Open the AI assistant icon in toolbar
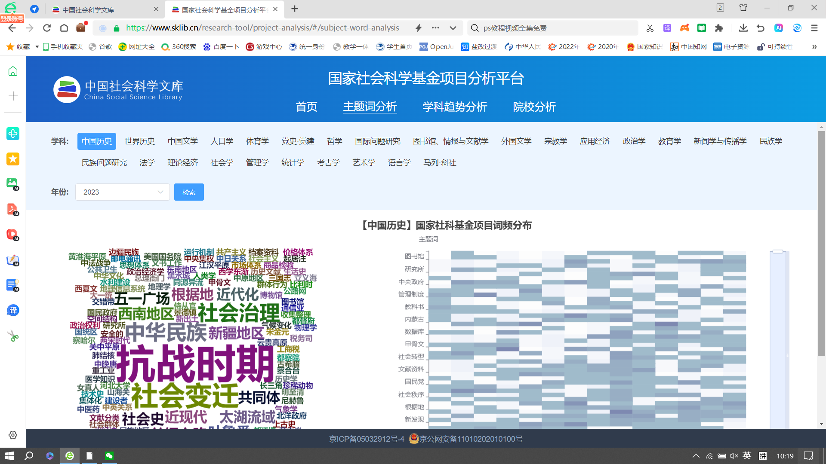 779,28
